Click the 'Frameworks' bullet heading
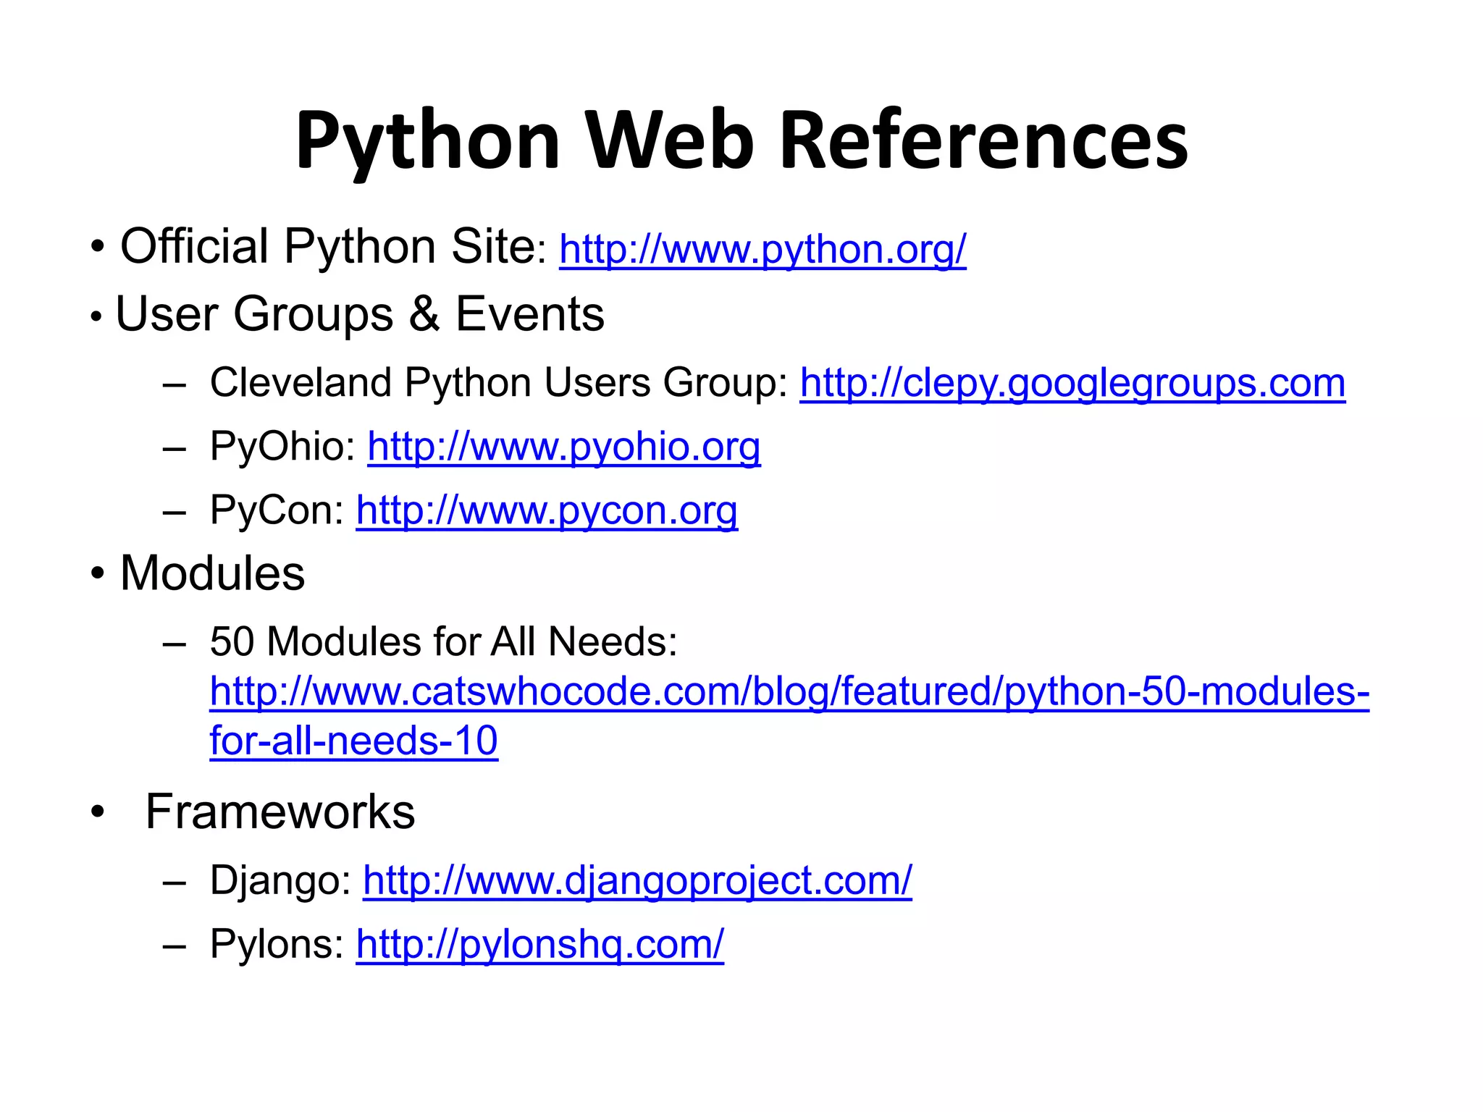The image size is (1483, 1112). point(280,812)
